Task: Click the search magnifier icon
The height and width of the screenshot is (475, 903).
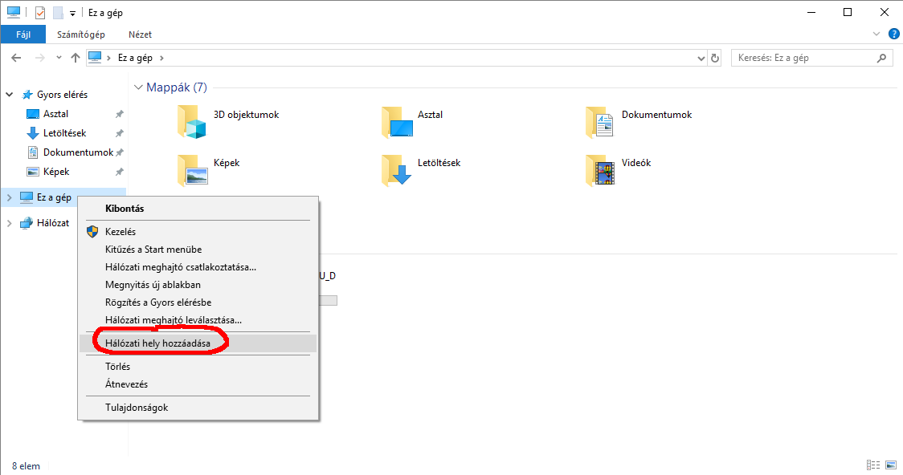Action: click(x=881, y=58)
